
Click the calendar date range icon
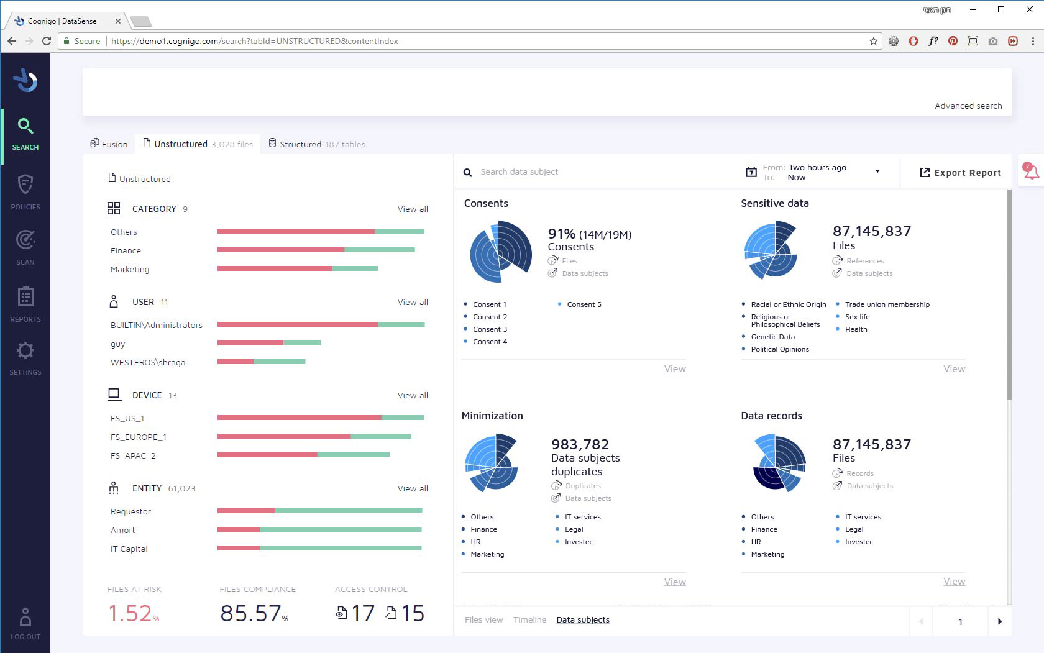pyautogui.click(x=751, y=172)
